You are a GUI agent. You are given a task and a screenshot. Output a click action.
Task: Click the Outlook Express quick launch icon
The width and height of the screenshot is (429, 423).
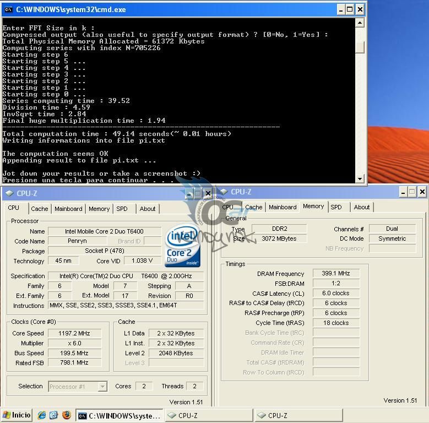point(54,415)
